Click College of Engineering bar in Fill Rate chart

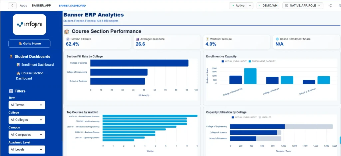[x=119, y=72]
